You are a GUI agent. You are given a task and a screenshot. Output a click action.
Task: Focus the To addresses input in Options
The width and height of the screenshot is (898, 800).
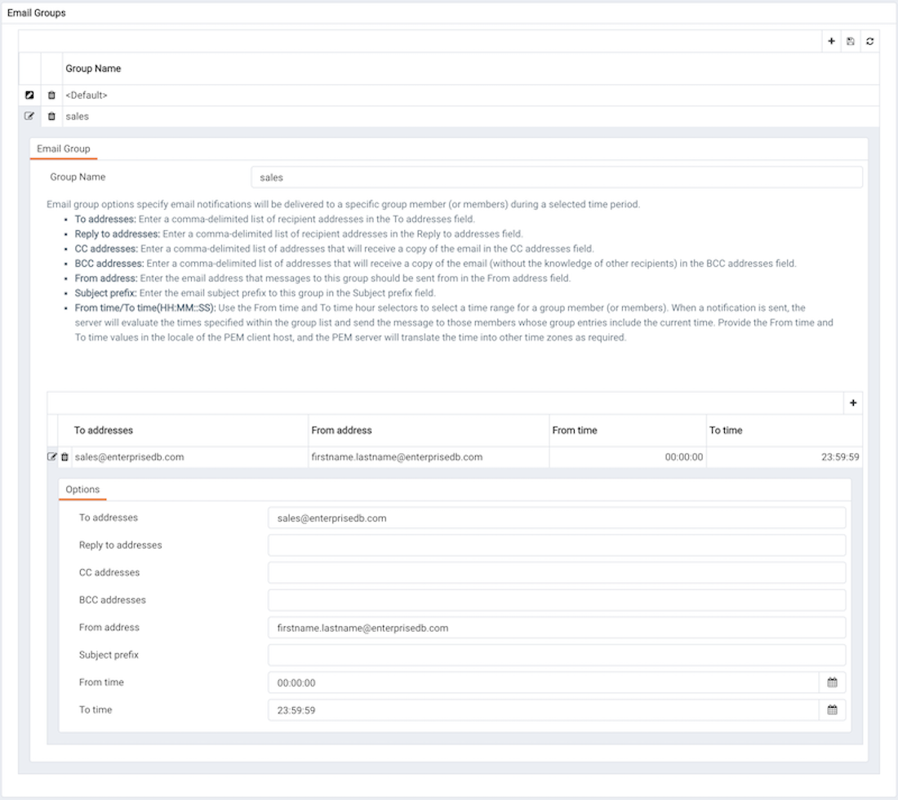point(557,518)
